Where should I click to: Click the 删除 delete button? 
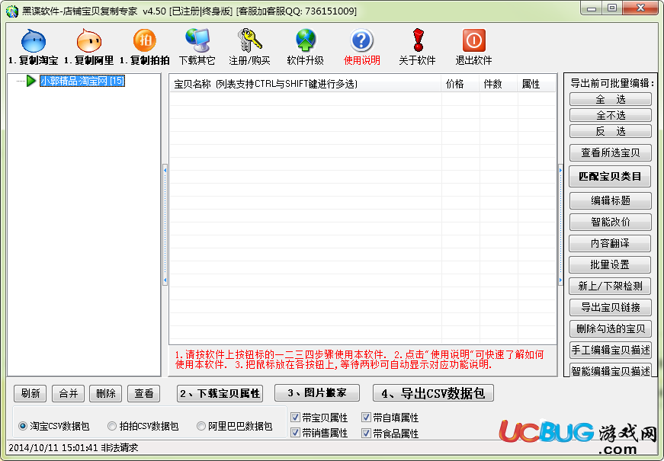tap(106, 394)
